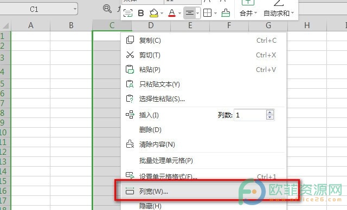Click the scissors icon beside 剪切(T)
The image size is (347, 210).
click(130, 55)
